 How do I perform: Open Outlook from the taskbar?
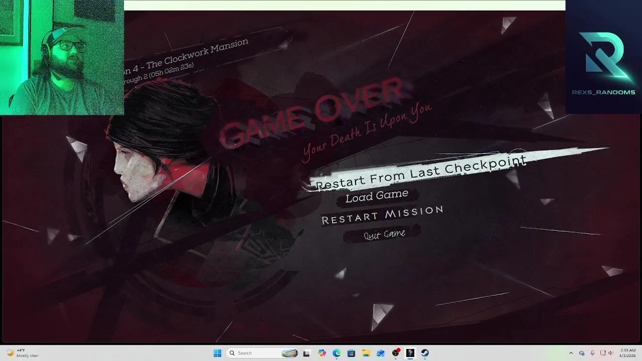tap(381, 353)
